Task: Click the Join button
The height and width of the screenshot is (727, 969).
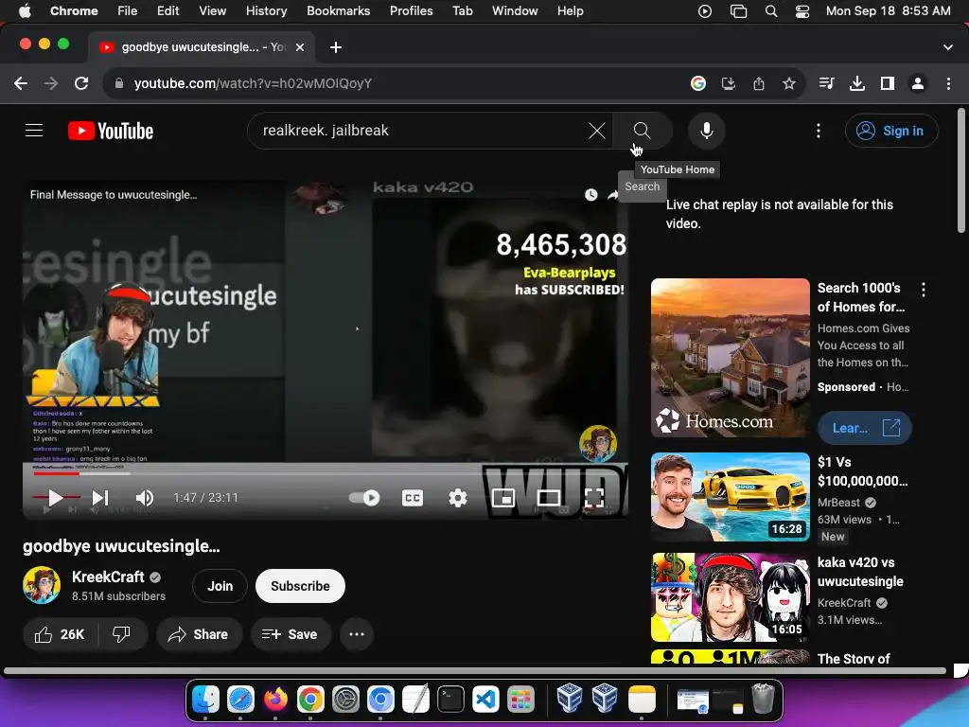Action: click(x=220, y=586)
